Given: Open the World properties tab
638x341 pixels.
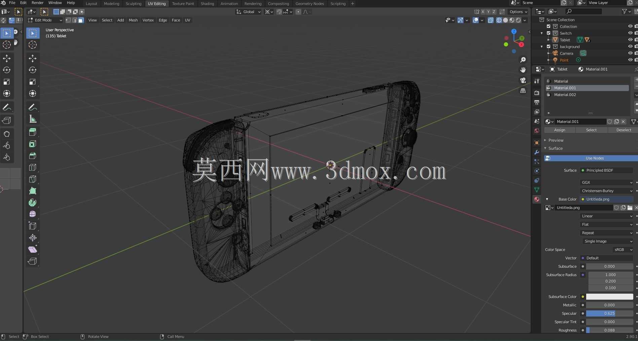Looking at the screenshot, I should 537,131.
